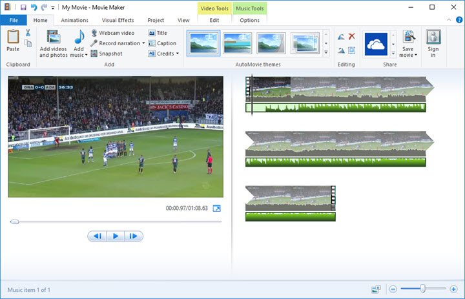Open the Video Tools Edit tab
The image size is (465, 299).
214,20
